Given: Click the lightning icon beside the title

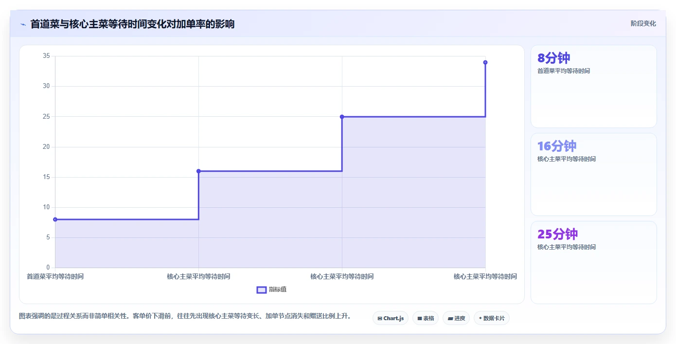Looking at the screenshot, I should [23, 24].
